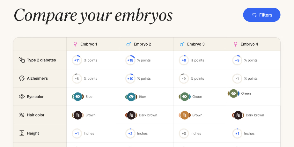
Task: Click the Eye color row label
Action: [x=35, y=97]
